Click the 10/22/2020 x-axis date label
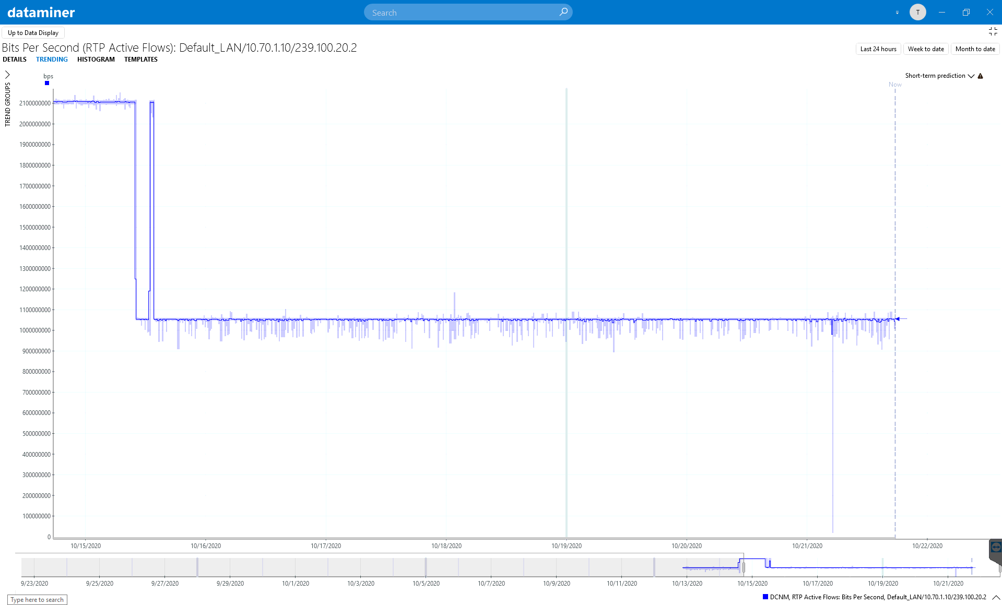Screen dimensions: 1002x605 (927, 546)
